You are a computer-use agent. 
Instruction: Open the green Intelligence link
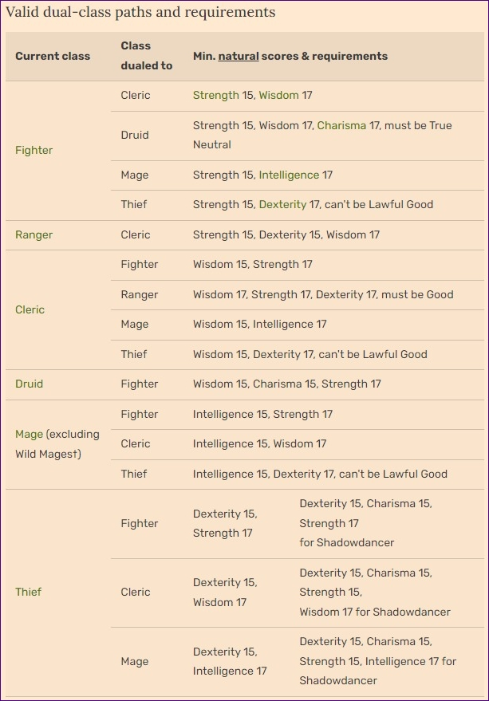[x=289, y=175]
